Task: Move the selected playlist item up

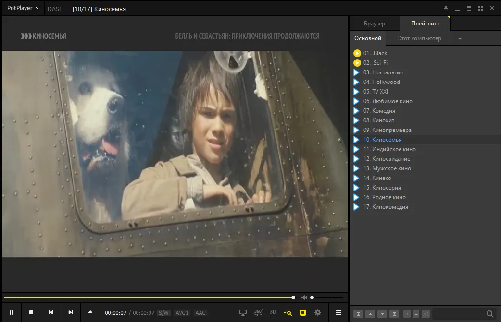Action: 370,314
